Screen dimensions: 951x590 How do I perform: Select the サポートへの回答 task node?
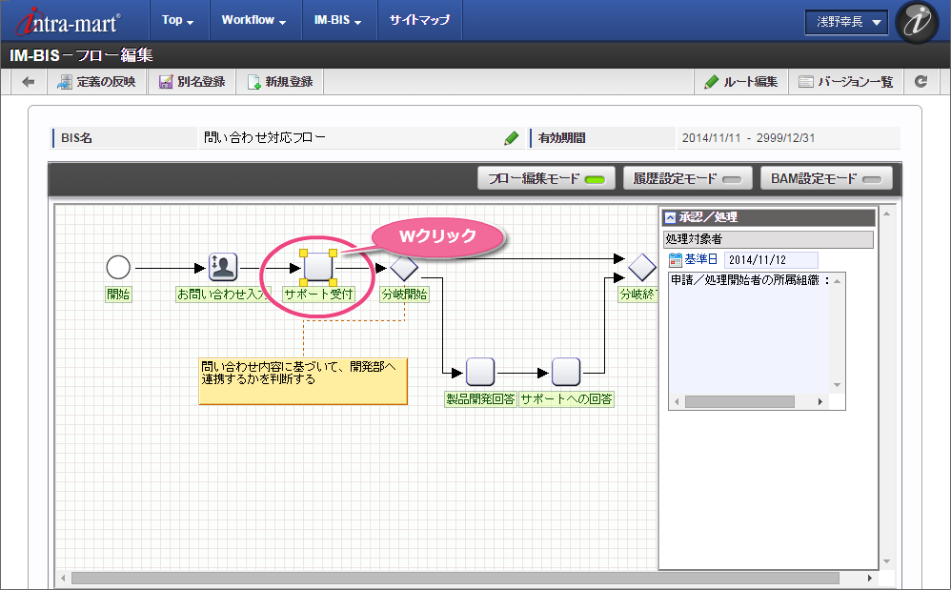coord(566,372)
